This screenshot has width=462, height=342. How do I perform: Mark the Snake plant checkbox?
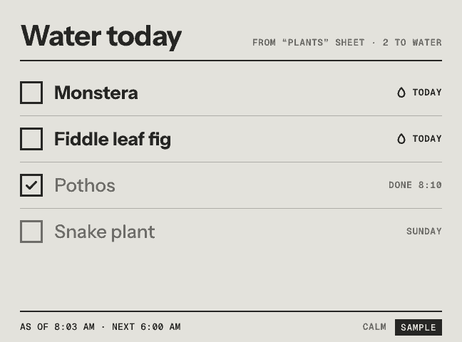[31, 232]
